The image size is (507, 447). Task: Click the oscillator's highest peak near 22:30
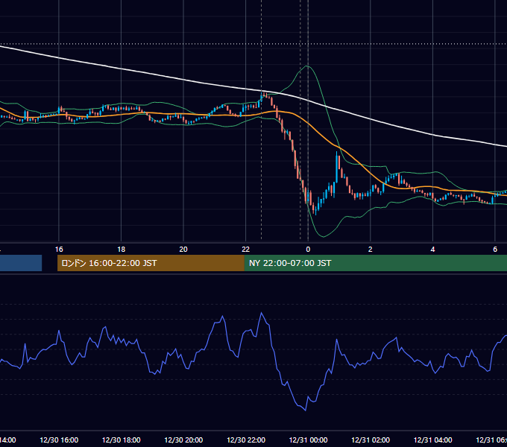coord(261,313)
